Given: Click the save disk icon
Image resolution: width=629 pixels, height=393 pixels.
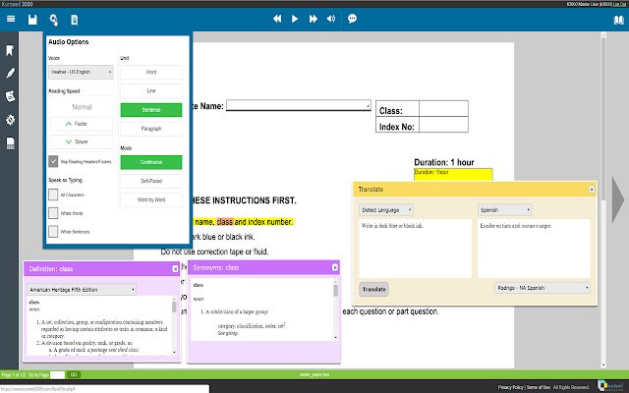Looking at the screenshot, I should click(32, 20).
